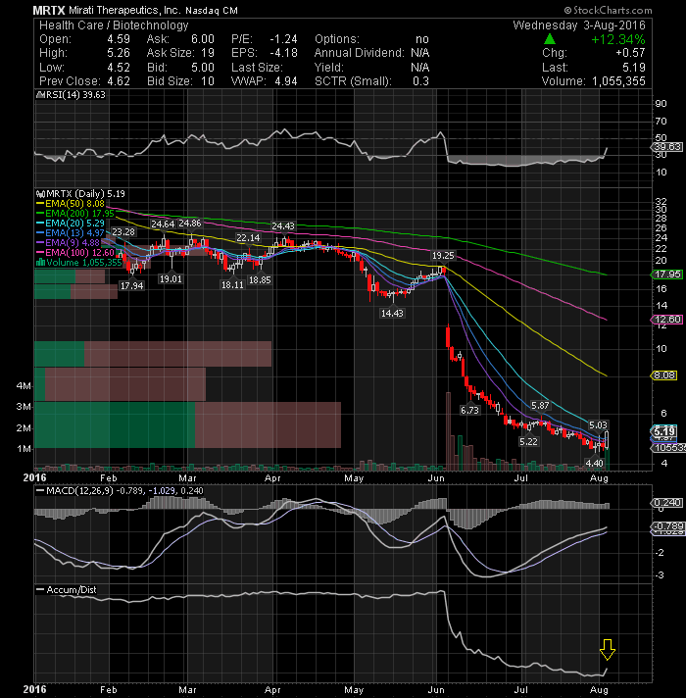The image size is (686, 698).
Task: Click the Bid Size value 10
Action: point(208,81)
